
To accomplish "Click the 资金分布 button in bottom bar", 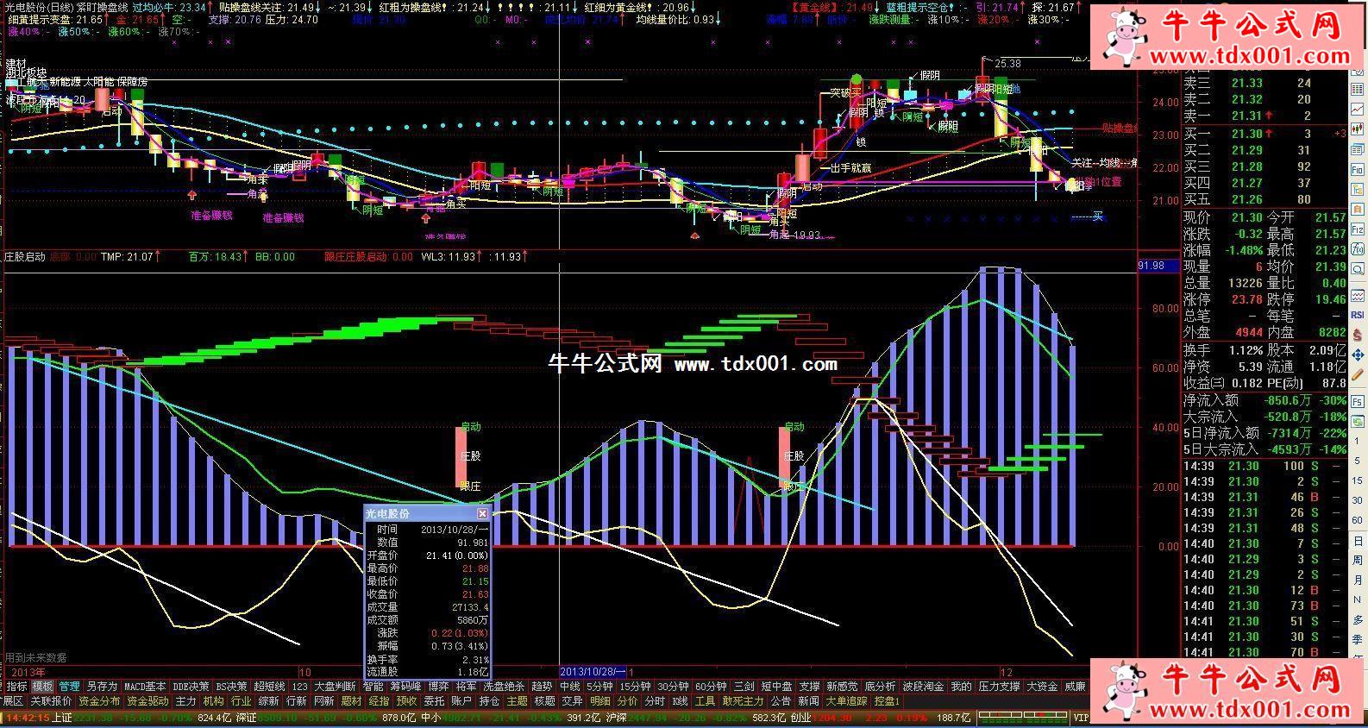I will [99, 701].
